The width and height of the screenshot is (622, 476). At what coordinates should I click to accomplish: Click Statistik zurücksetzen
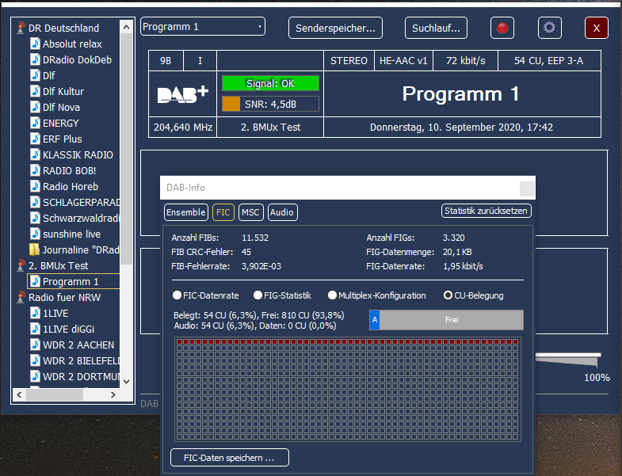pos(487,211)
